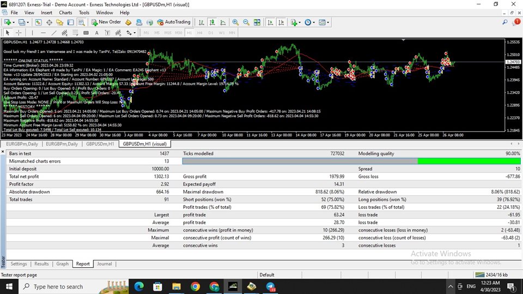Select the Text Label tool
Viewport: 523px width, 294px height.
click(x=107, y=33)
